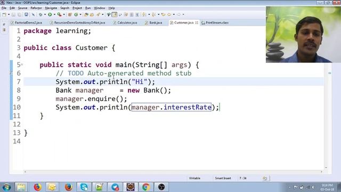Open Skype from the taskbar
Screen dimensions: 341x192
coord(84,187)
